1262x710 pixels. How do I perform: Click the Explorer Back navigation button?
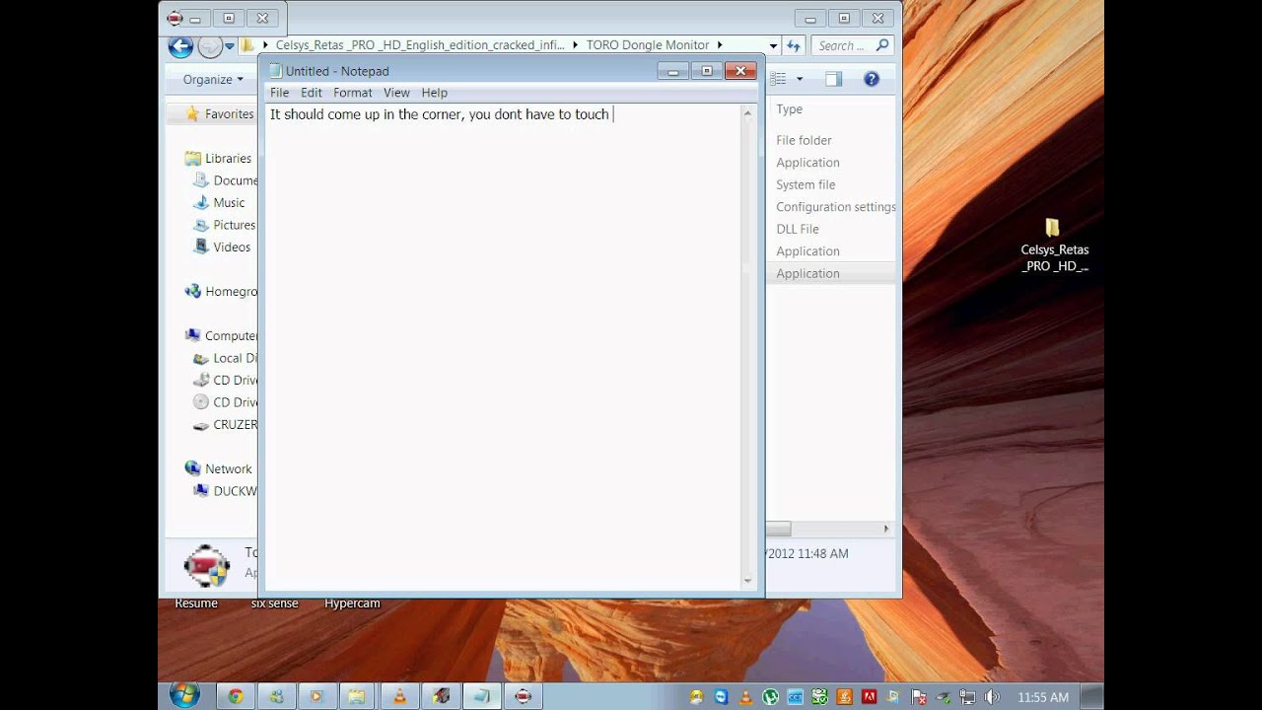click(179, 46)
